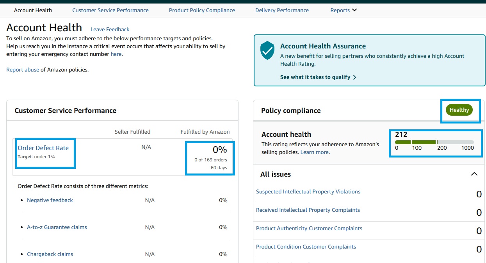Open the Report abuse link
This screenshot has width=486, height=263.
(23, 70)
